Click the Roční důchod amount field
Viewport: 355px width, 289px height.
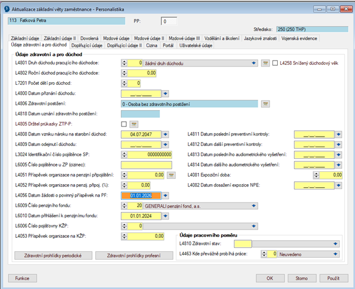[x=142, y=73]
